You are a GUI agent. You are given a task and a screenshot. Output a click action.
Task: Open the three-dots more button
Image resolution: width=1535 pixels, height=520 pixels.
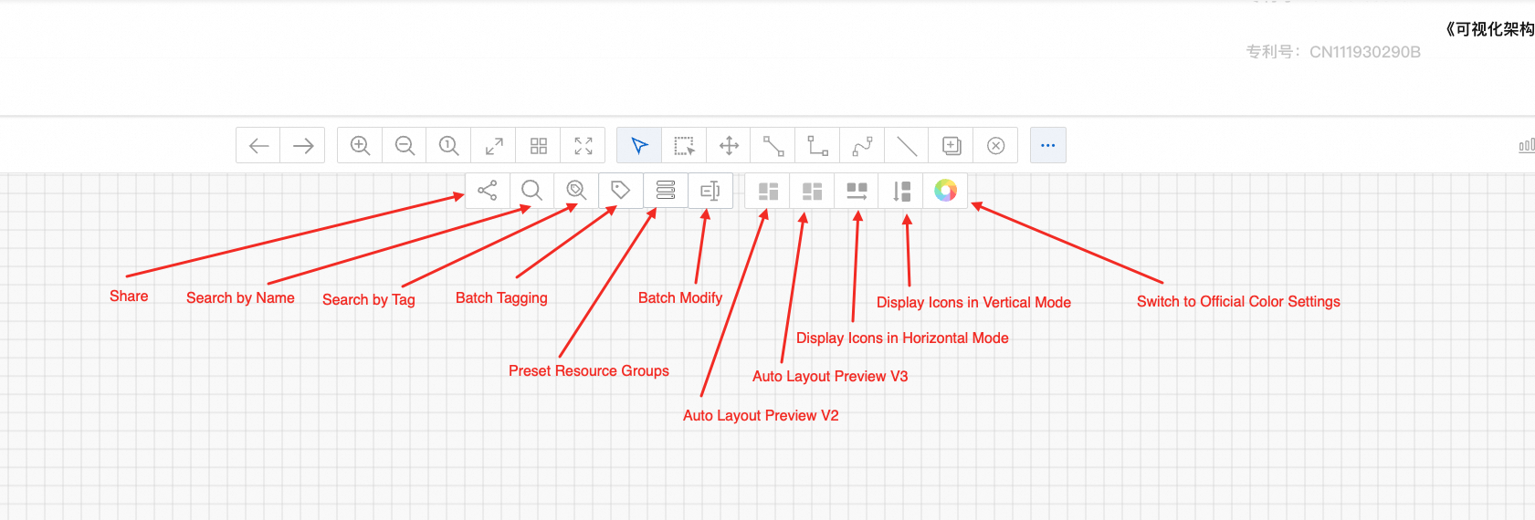(x=1048, y=145)
